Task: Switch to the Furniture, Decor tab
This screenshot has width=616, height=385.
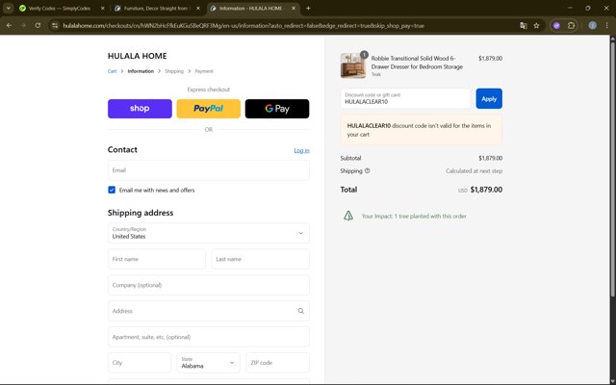Action: tap(156, 8)
